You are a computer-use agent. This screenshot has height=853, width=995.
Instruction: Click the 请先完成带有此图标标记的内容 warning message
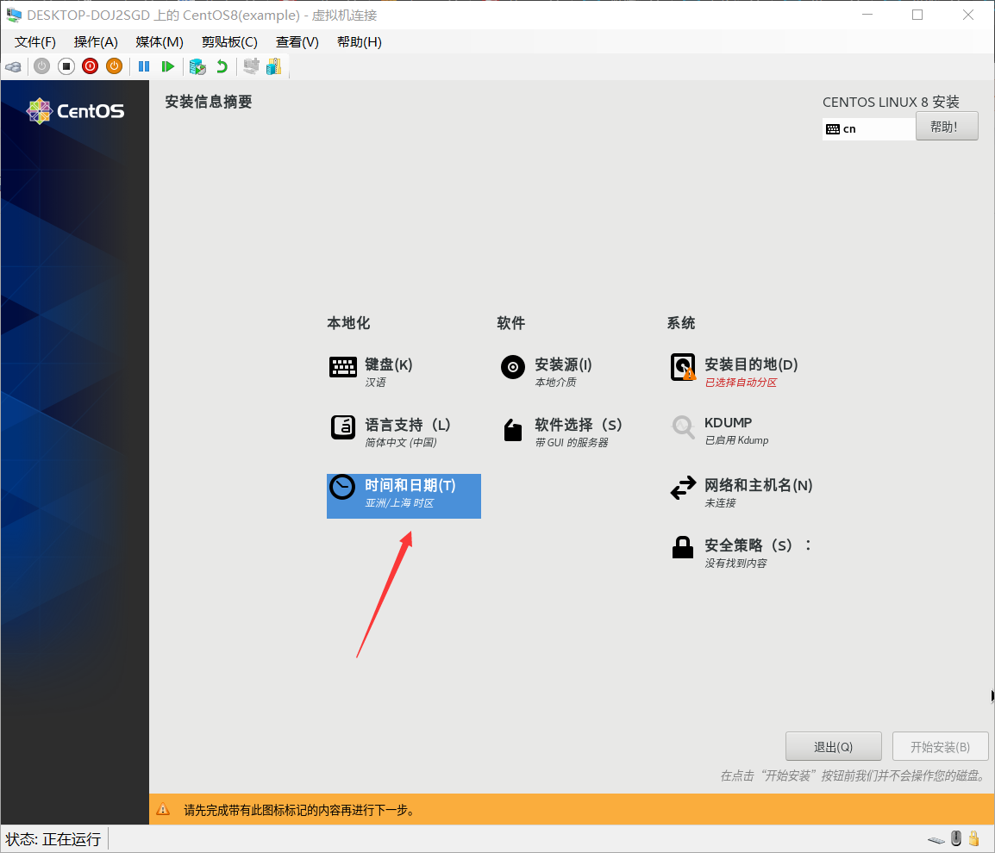tap(299, 810)
